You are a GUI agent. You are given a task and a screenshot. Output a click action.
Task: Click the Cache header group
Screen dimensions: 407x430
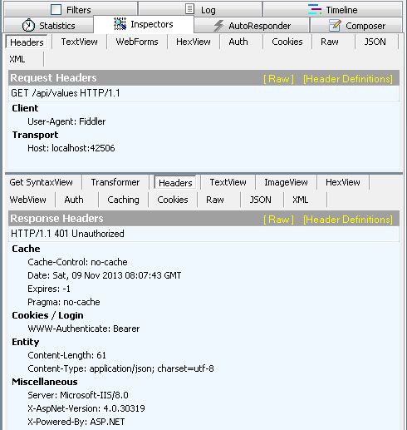coord(26,249)
